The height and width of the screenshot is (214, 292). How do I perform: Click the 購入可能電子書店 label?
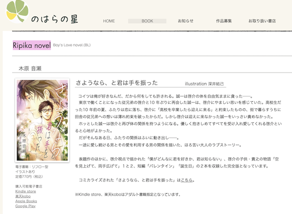coord(29,186)
